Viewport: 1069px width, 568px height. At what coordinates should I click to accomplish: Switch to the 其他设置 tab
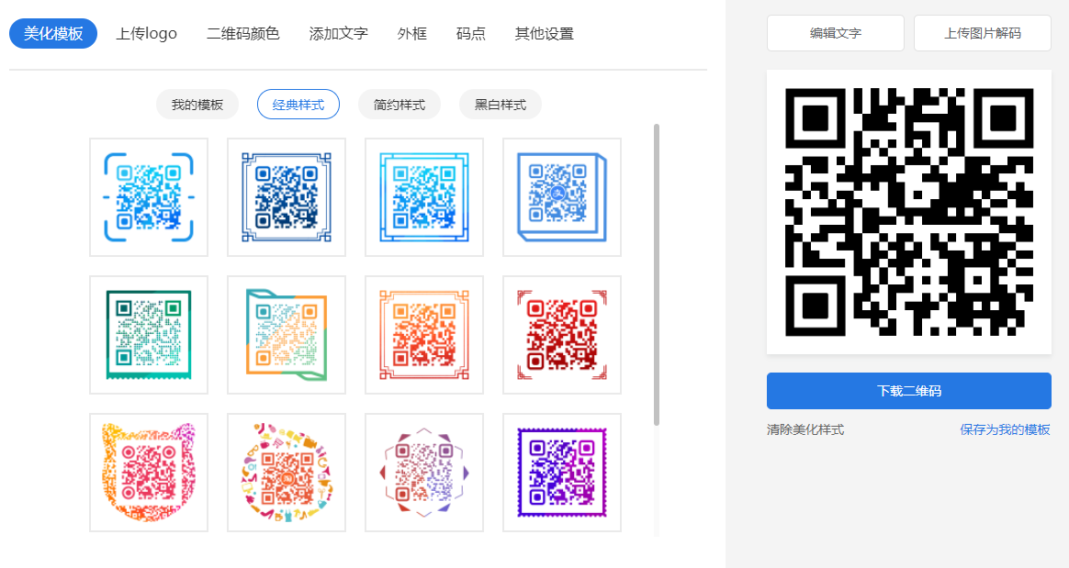[x=544, y=33]
